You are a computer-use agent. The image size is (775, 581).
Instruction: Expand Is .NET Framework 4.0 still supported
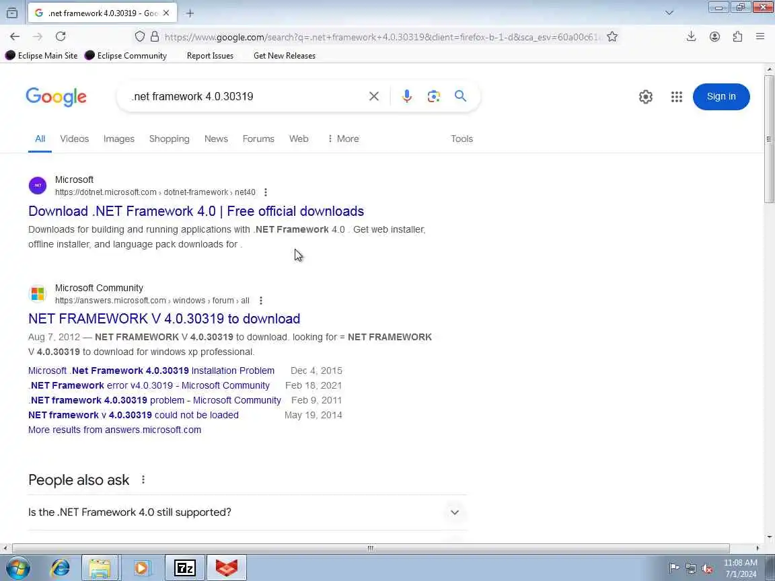[247, 512]
